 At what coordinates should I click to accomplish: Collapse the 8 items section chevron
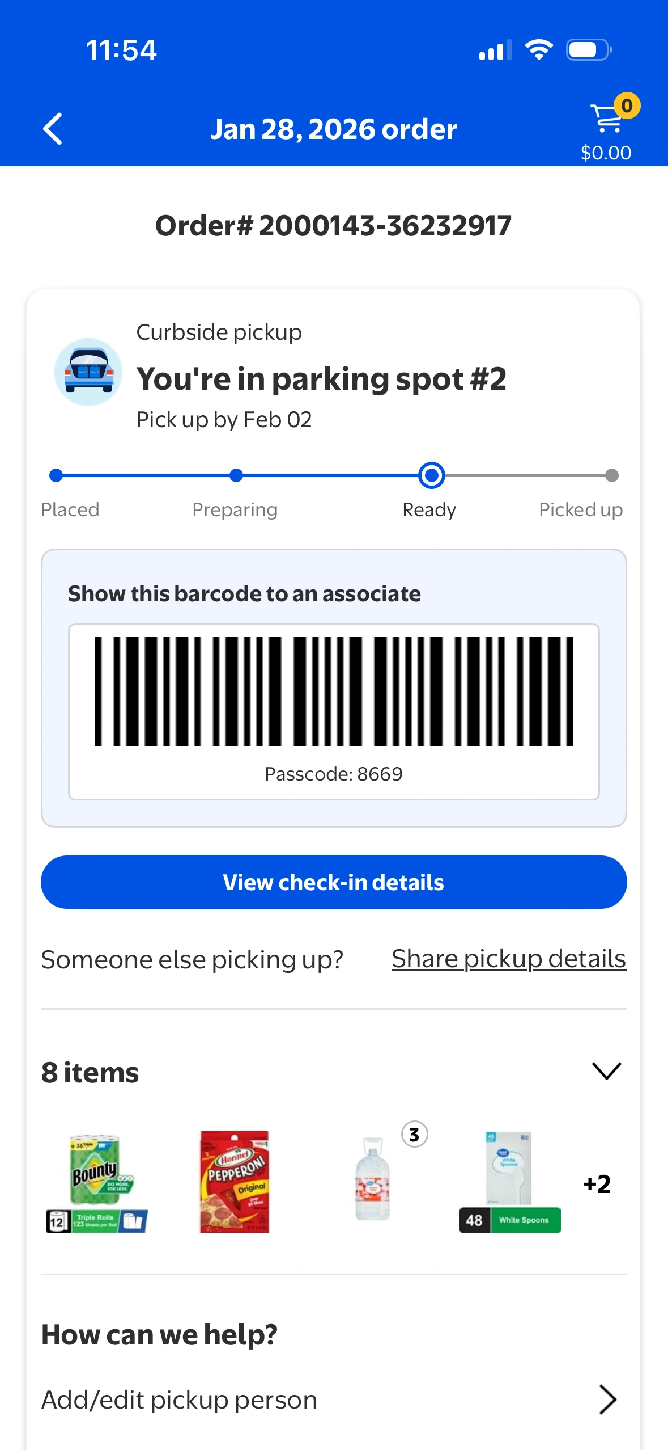click(606, 1071)
